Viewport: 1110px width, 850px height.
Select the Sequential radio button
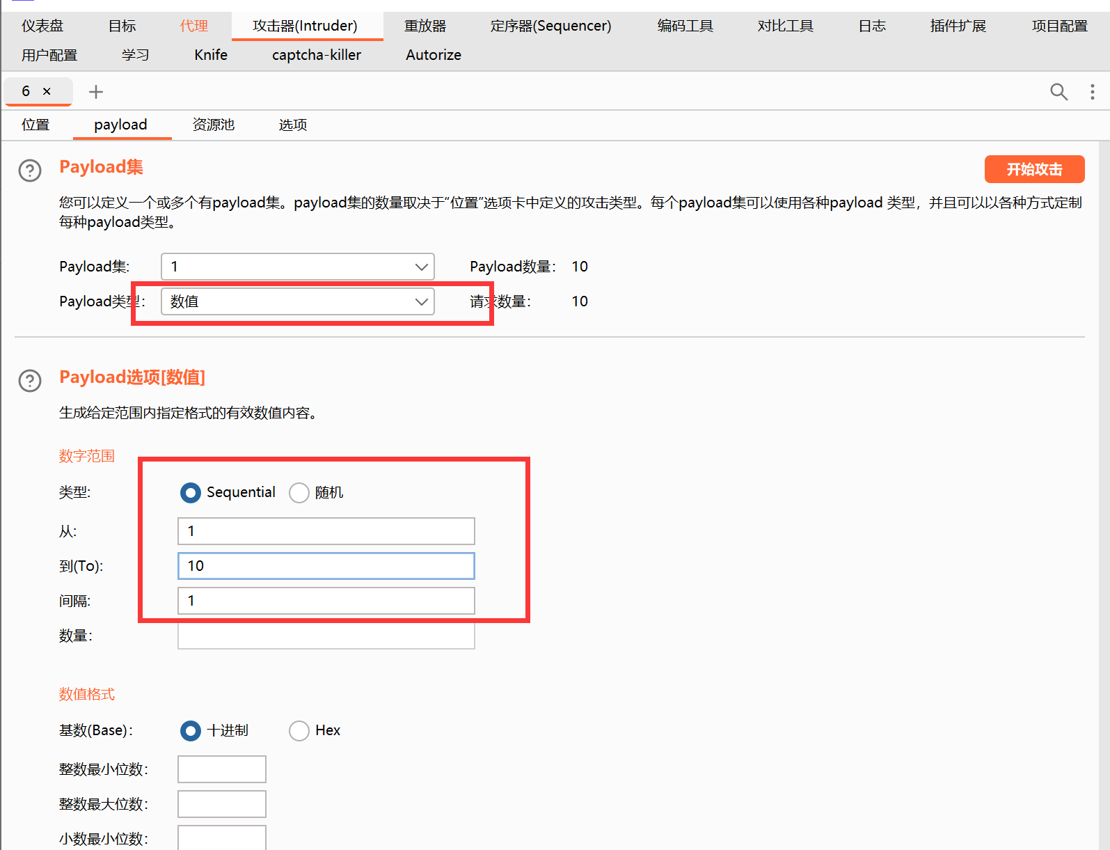click(x=191, y=493)
